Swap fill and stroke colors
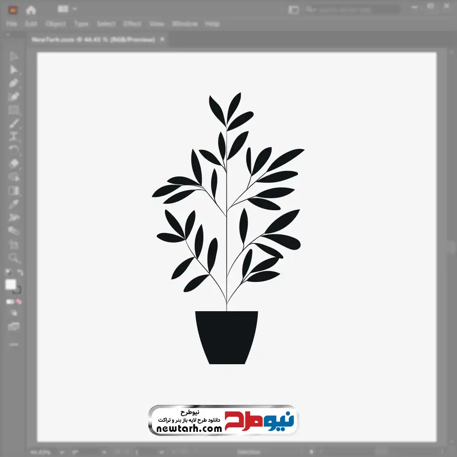 point(20,273)
